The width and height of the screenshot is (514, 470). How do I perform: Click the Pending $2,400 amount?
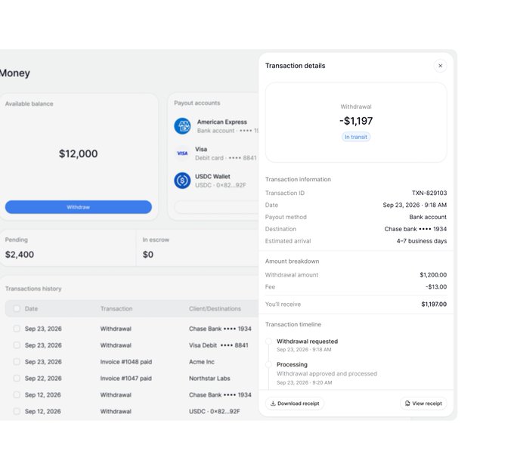(20, 255)
